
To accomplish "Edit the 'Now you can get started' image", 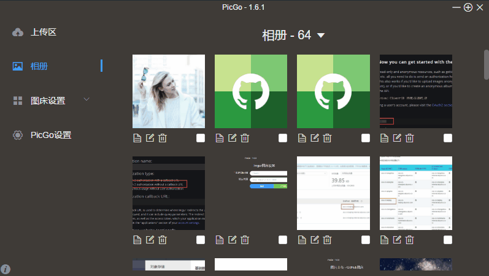I will 397,138.
